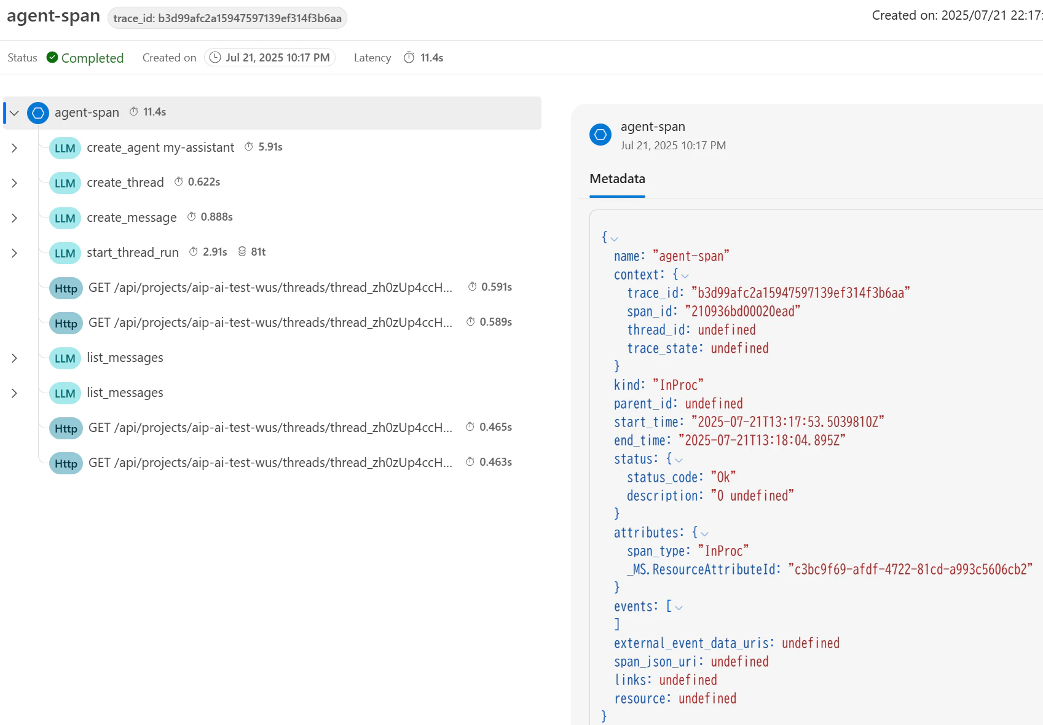This screenshot has height=725, width=1043.
Task: Expand the create_agent my-assistant span
Action: point(14,148)
